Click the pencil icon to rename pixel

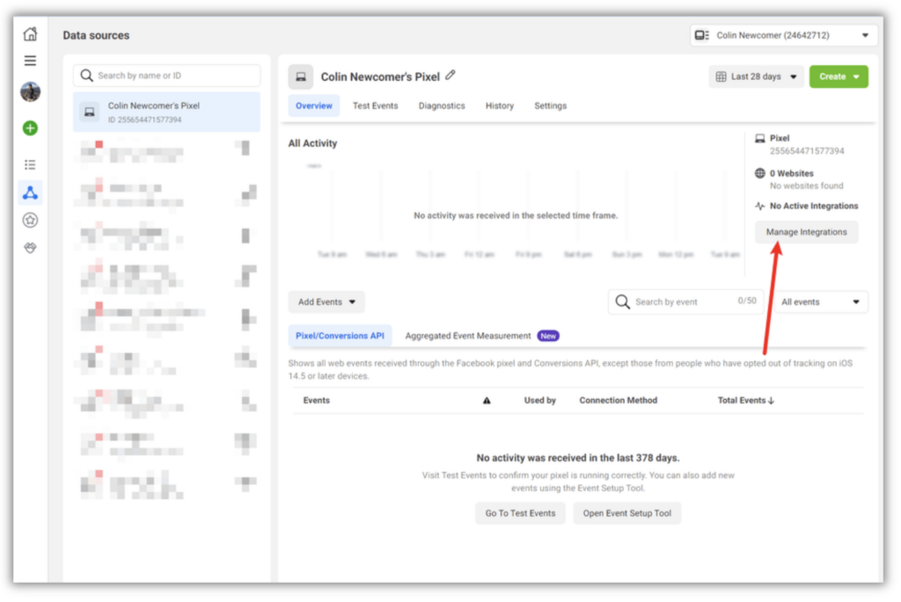click(x=450, y=76)
